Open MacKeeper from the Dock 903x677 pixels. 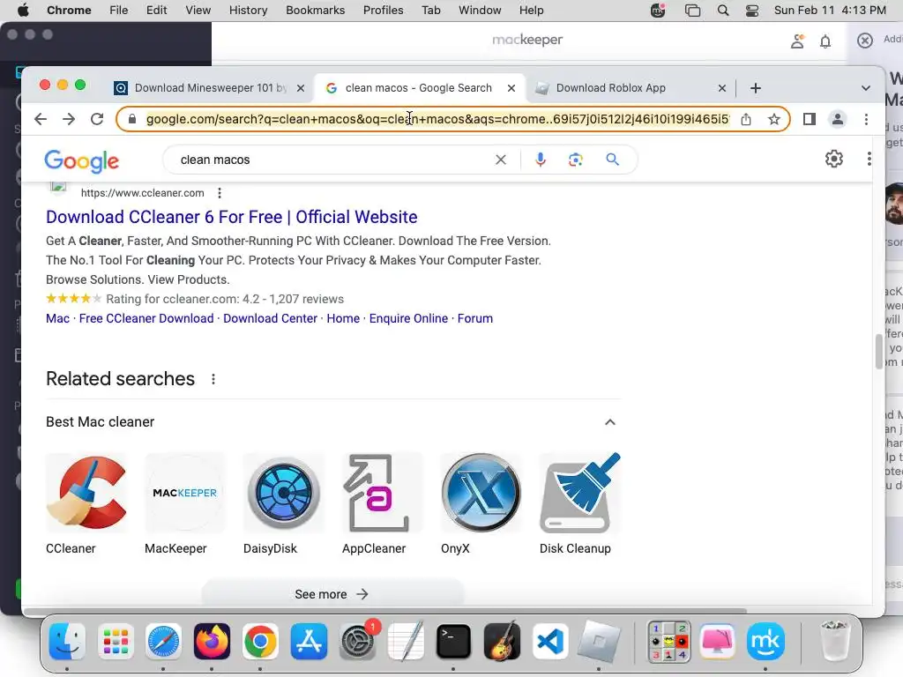tap(765, 642)
